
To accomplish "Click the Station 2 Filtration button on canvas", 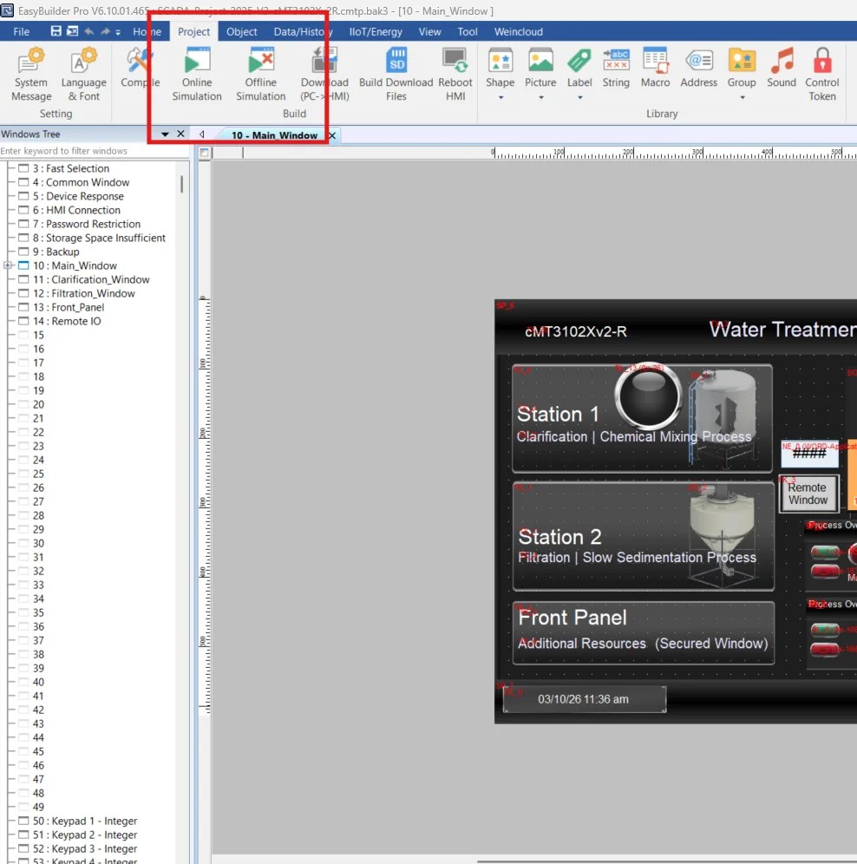I will 643,535.
